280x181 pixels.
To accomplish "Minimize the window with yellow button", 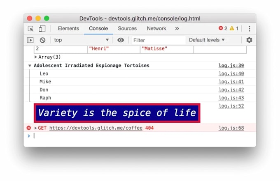I will tap(38, 18).
